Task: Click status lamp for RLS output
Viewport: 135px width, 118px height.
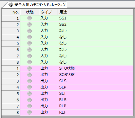Action: click(29, 100)
